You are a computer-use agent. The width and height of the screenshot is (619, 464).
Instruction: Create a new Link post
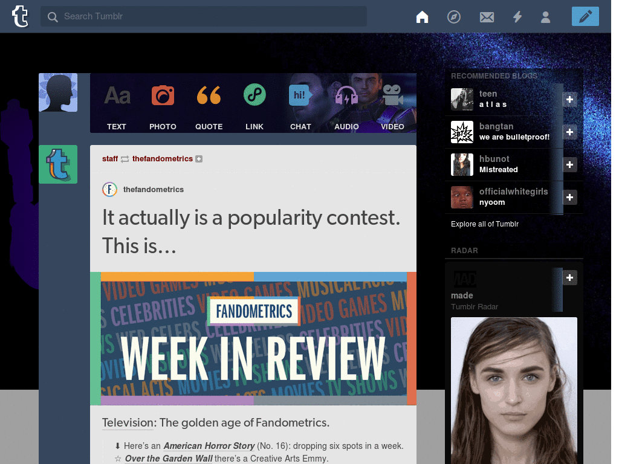pos(254,107)
